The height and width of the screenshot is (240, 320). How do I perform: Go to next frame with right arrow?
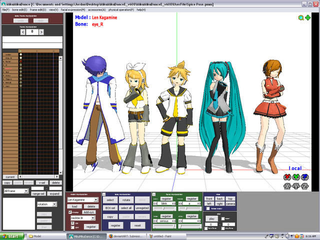click(41, 32)
